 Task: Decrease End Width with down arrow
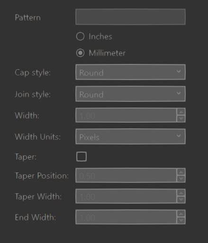coord(181,220)
